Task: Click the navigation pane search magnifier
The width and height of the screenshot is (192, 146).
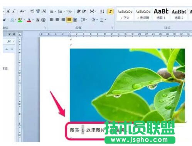Action: 9,41
